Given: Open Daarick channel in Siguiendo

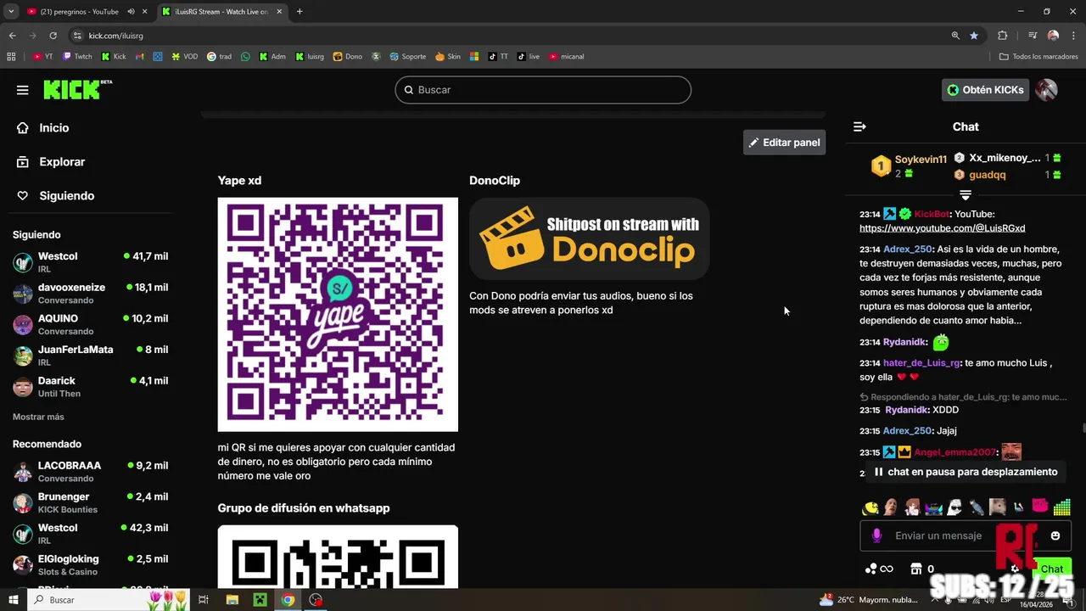Looking at the screenshot, I should pos(90,386).
